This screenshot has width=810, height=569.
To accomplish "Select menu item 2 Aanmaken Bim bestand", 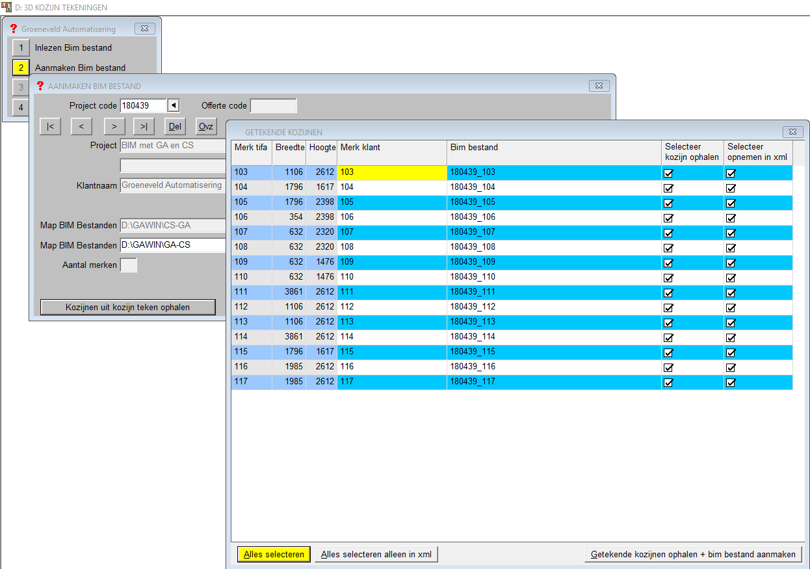I will point(21,68).
